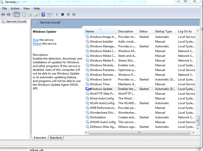The height and width of the screenshot is (151, 203).
Task: Select the Windows Manage... service
Action: (103, 46)
